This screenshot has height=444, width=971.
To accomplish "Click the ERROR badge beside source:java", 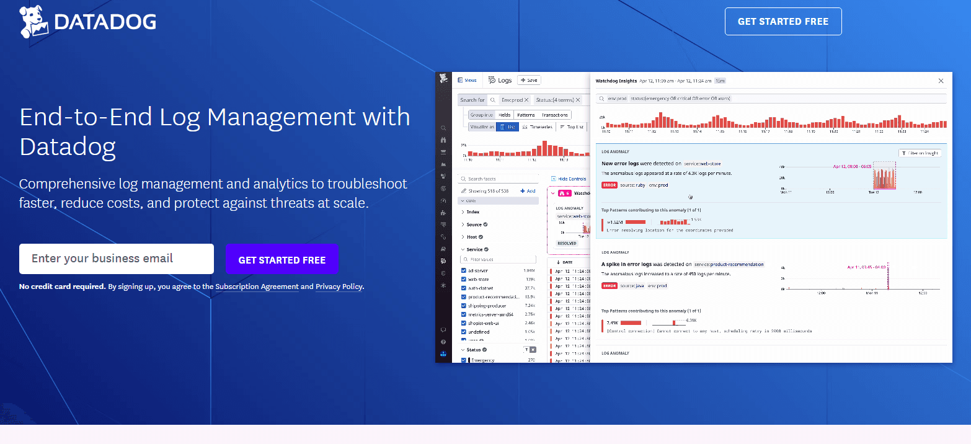I will coord(610,286).
